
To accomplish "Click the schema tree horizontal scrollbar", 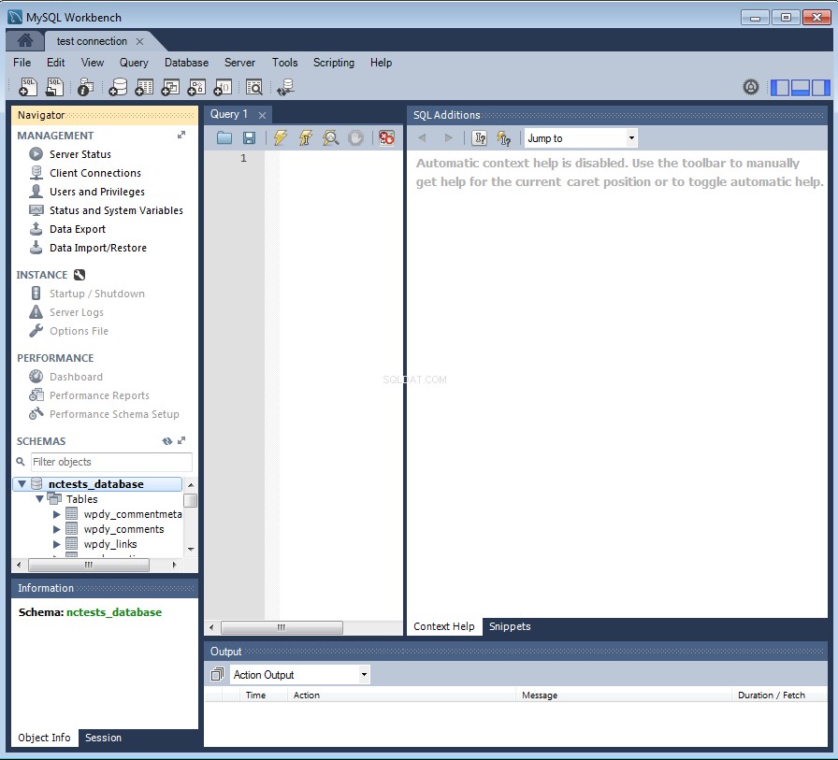I will (89, 565).
